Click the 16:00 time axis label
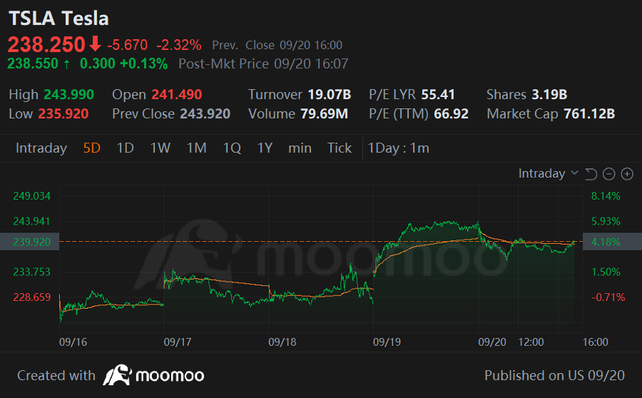 point(596,342)
